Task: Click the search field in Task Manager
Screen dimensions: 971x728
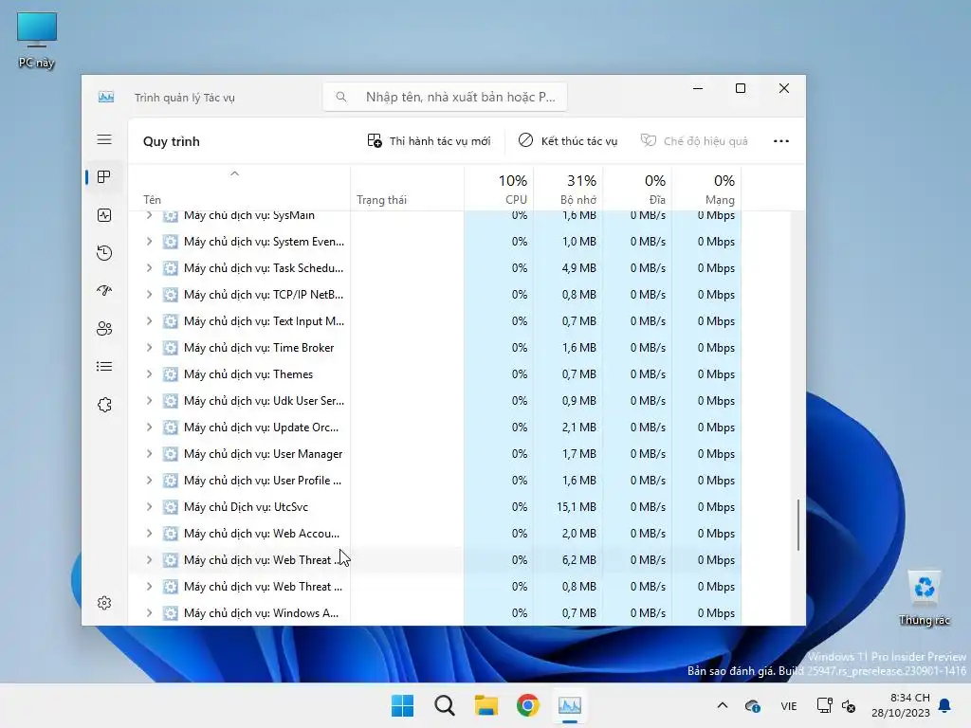Action: 445,98
